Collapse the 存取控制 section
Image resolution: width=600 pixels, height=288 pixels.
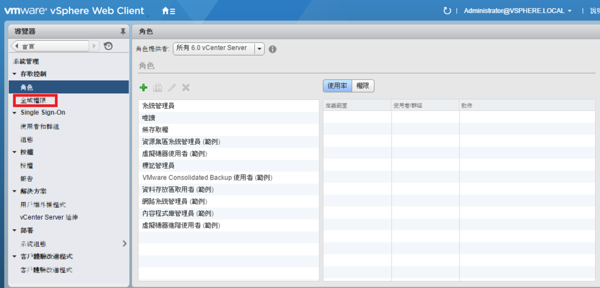pos(15,73)
